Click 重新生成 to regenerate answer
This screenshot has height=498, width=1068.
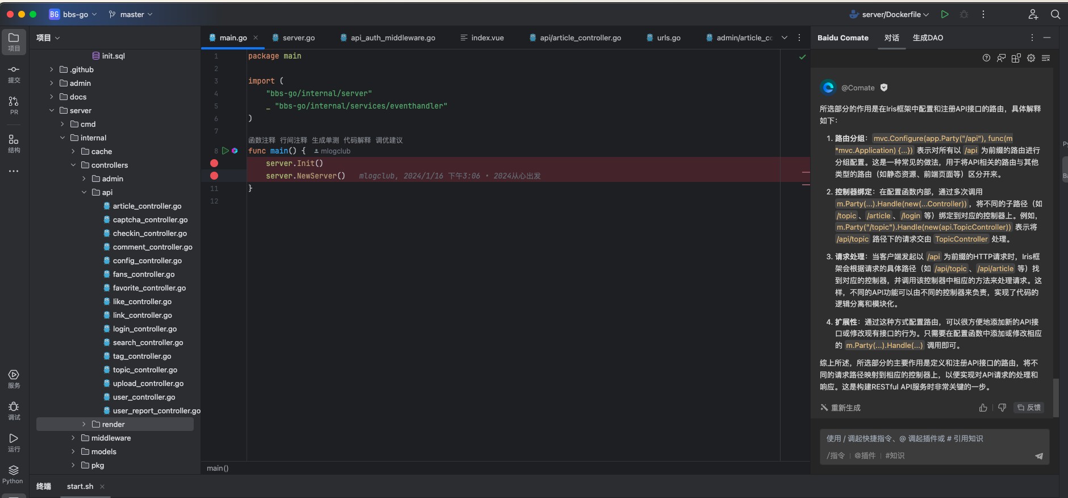point(840,408)
